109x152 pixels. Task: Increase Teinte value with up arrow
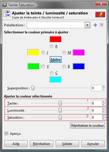pos(103,102)
